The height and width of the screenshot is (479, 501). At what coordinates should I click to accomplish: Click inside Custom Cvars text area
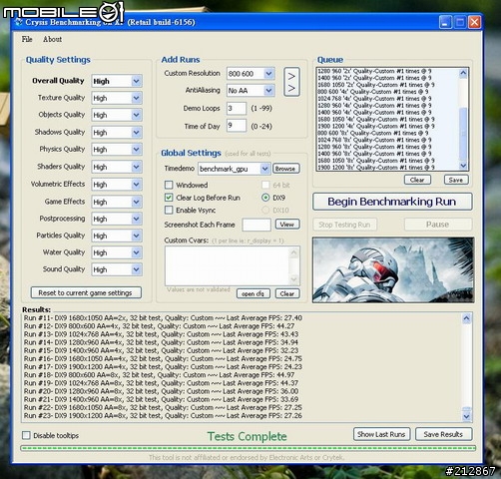[x=228, y=265]
